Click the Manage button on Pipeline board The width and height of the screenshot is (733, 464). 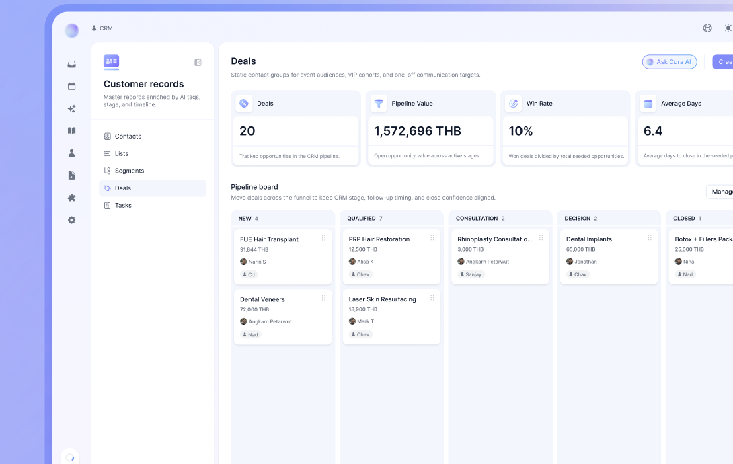tap(720, 192)
